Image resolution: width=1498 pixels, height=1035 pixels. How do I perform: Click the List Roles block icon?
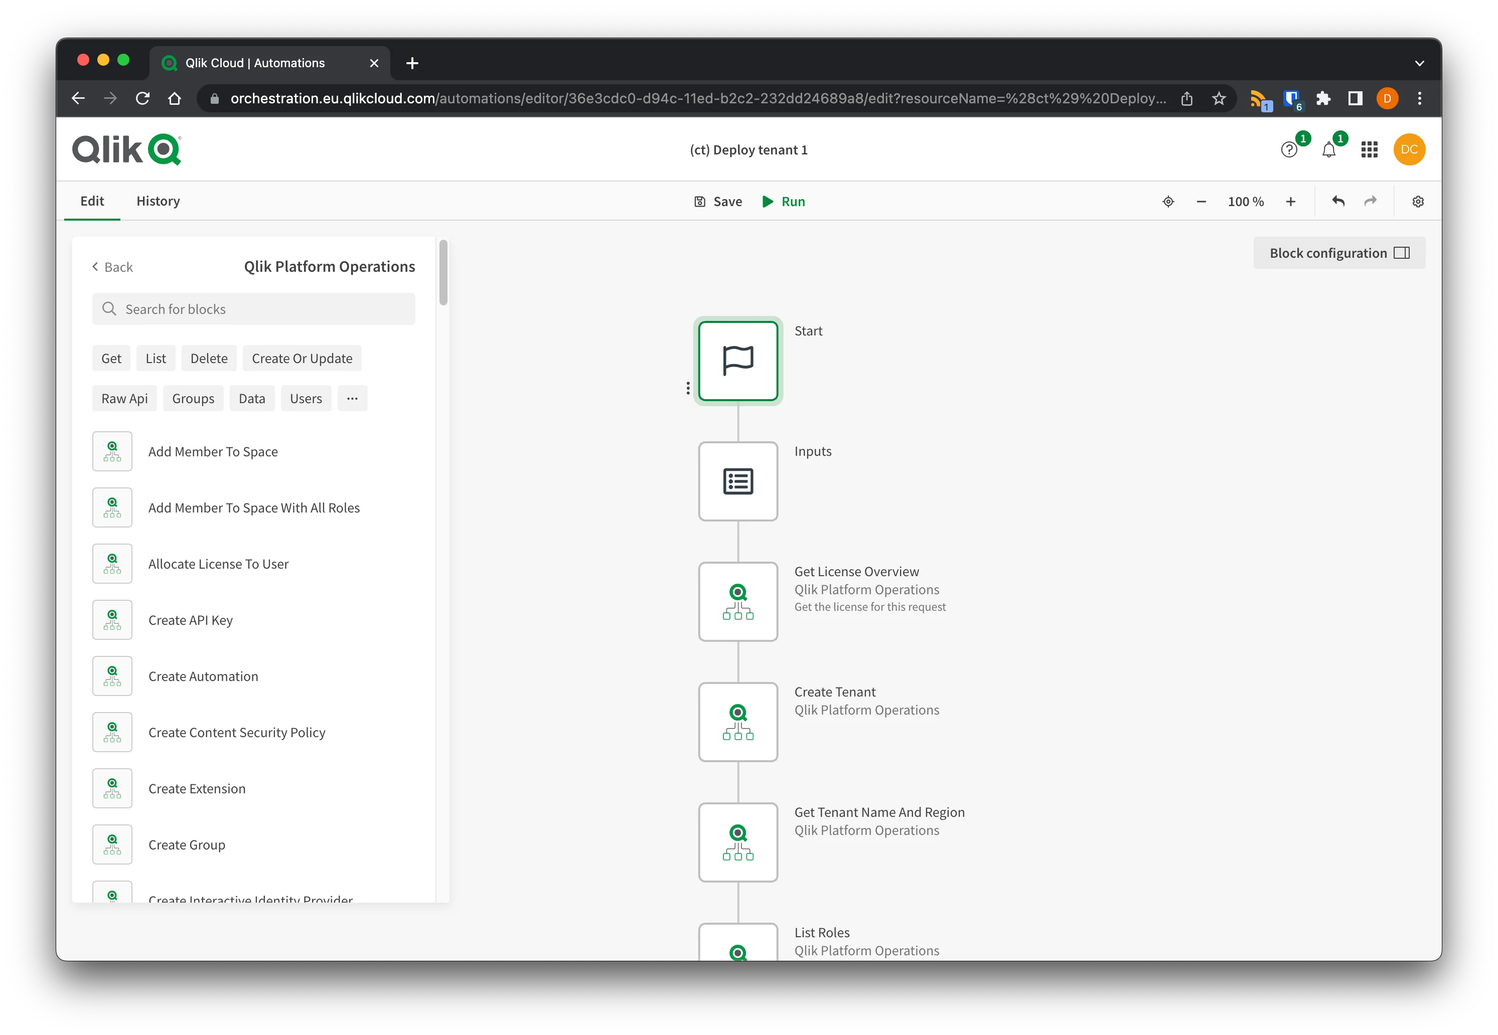[737, 954]
